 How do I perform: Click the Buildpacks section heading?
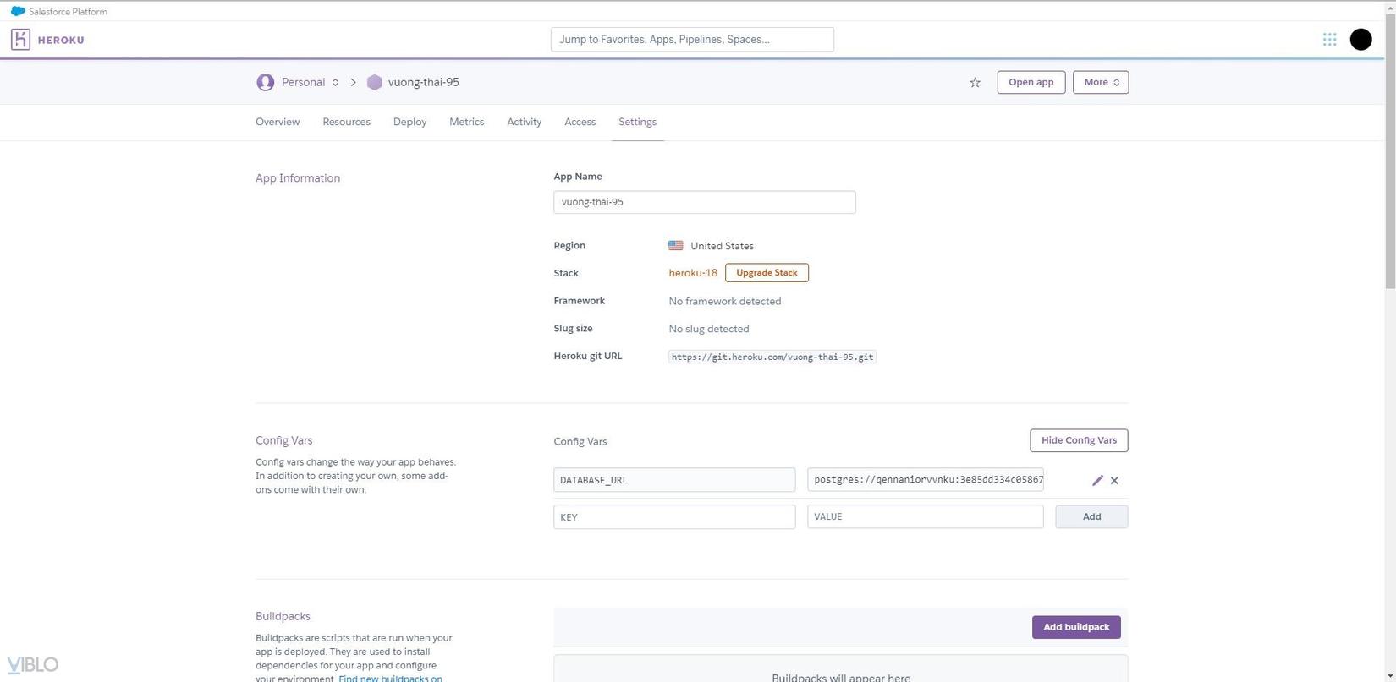coord(283,616)
